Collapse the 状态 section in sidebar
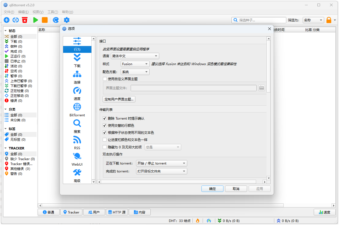The height and width of the screenshot is (225, 339). [x=5, y=31]
